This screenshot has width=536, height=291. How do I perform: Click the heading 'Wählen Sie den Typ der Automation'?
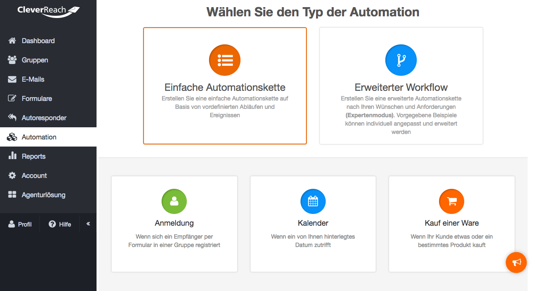[x=313, y=12]
